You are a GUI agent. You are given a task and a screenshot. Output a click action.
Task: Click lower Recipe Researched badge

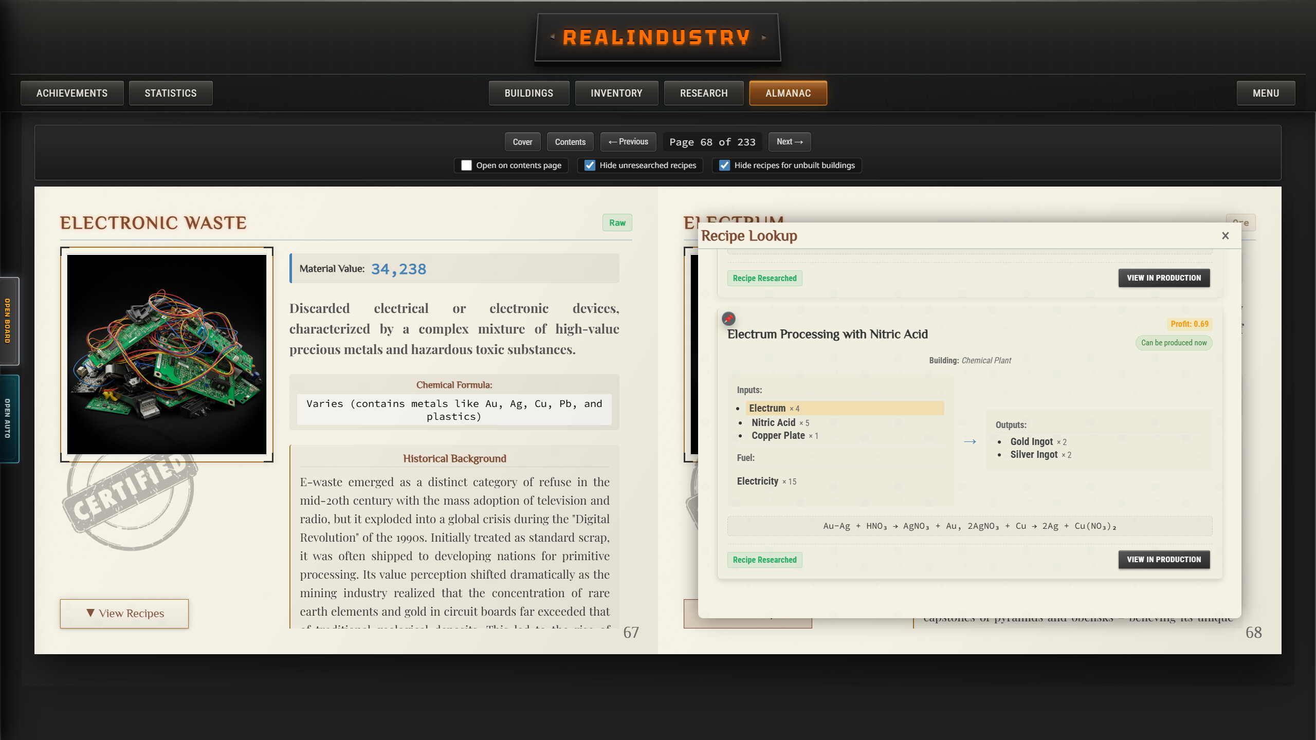pos(764,560)
